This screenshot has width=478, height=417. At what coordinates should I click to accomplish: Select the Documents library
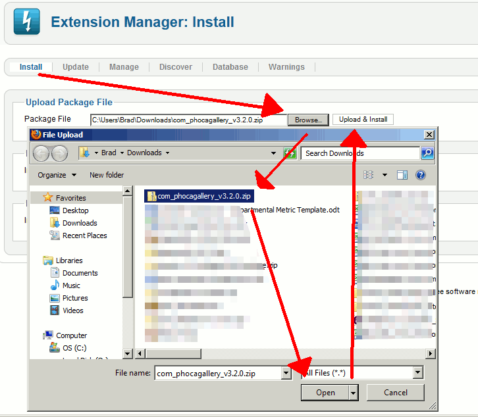[x=80, y=272]
